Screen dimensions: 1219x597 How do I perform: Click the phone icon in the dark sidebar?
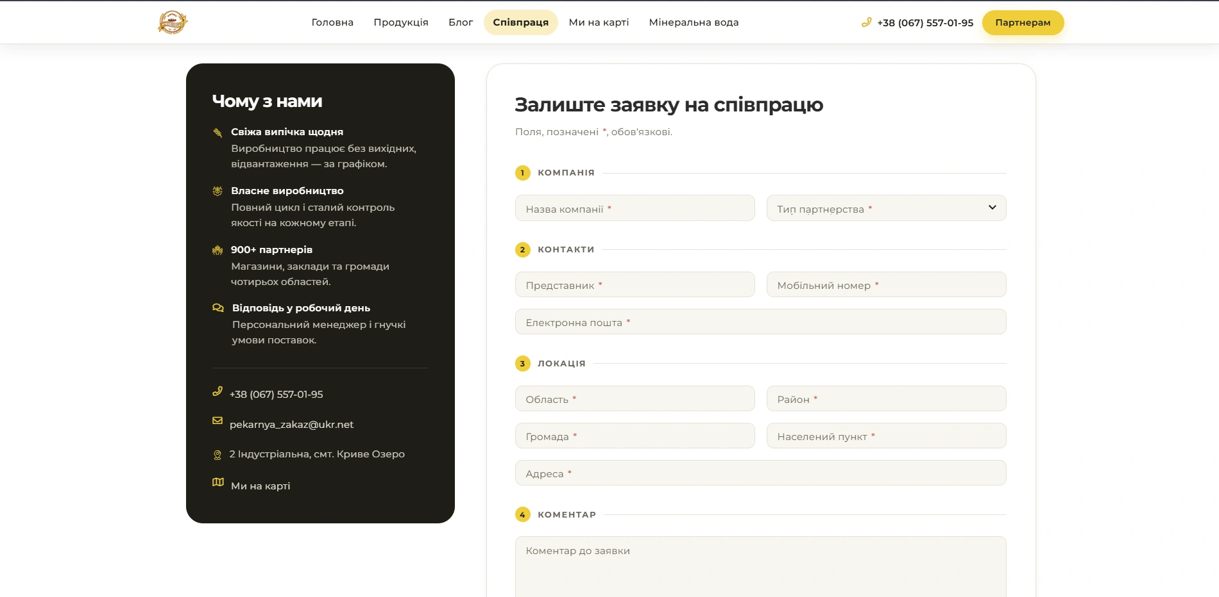tap(217, 391)
